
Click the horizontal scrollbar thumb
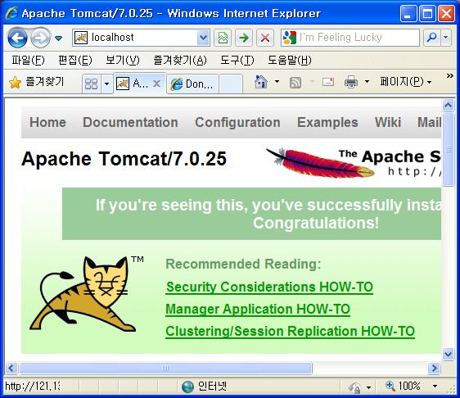pos(165,368)
